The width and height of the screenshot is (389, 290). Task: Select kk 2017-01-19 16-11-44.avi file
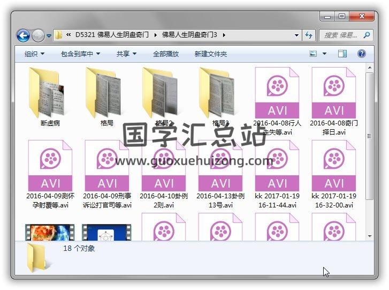point(277,166)
